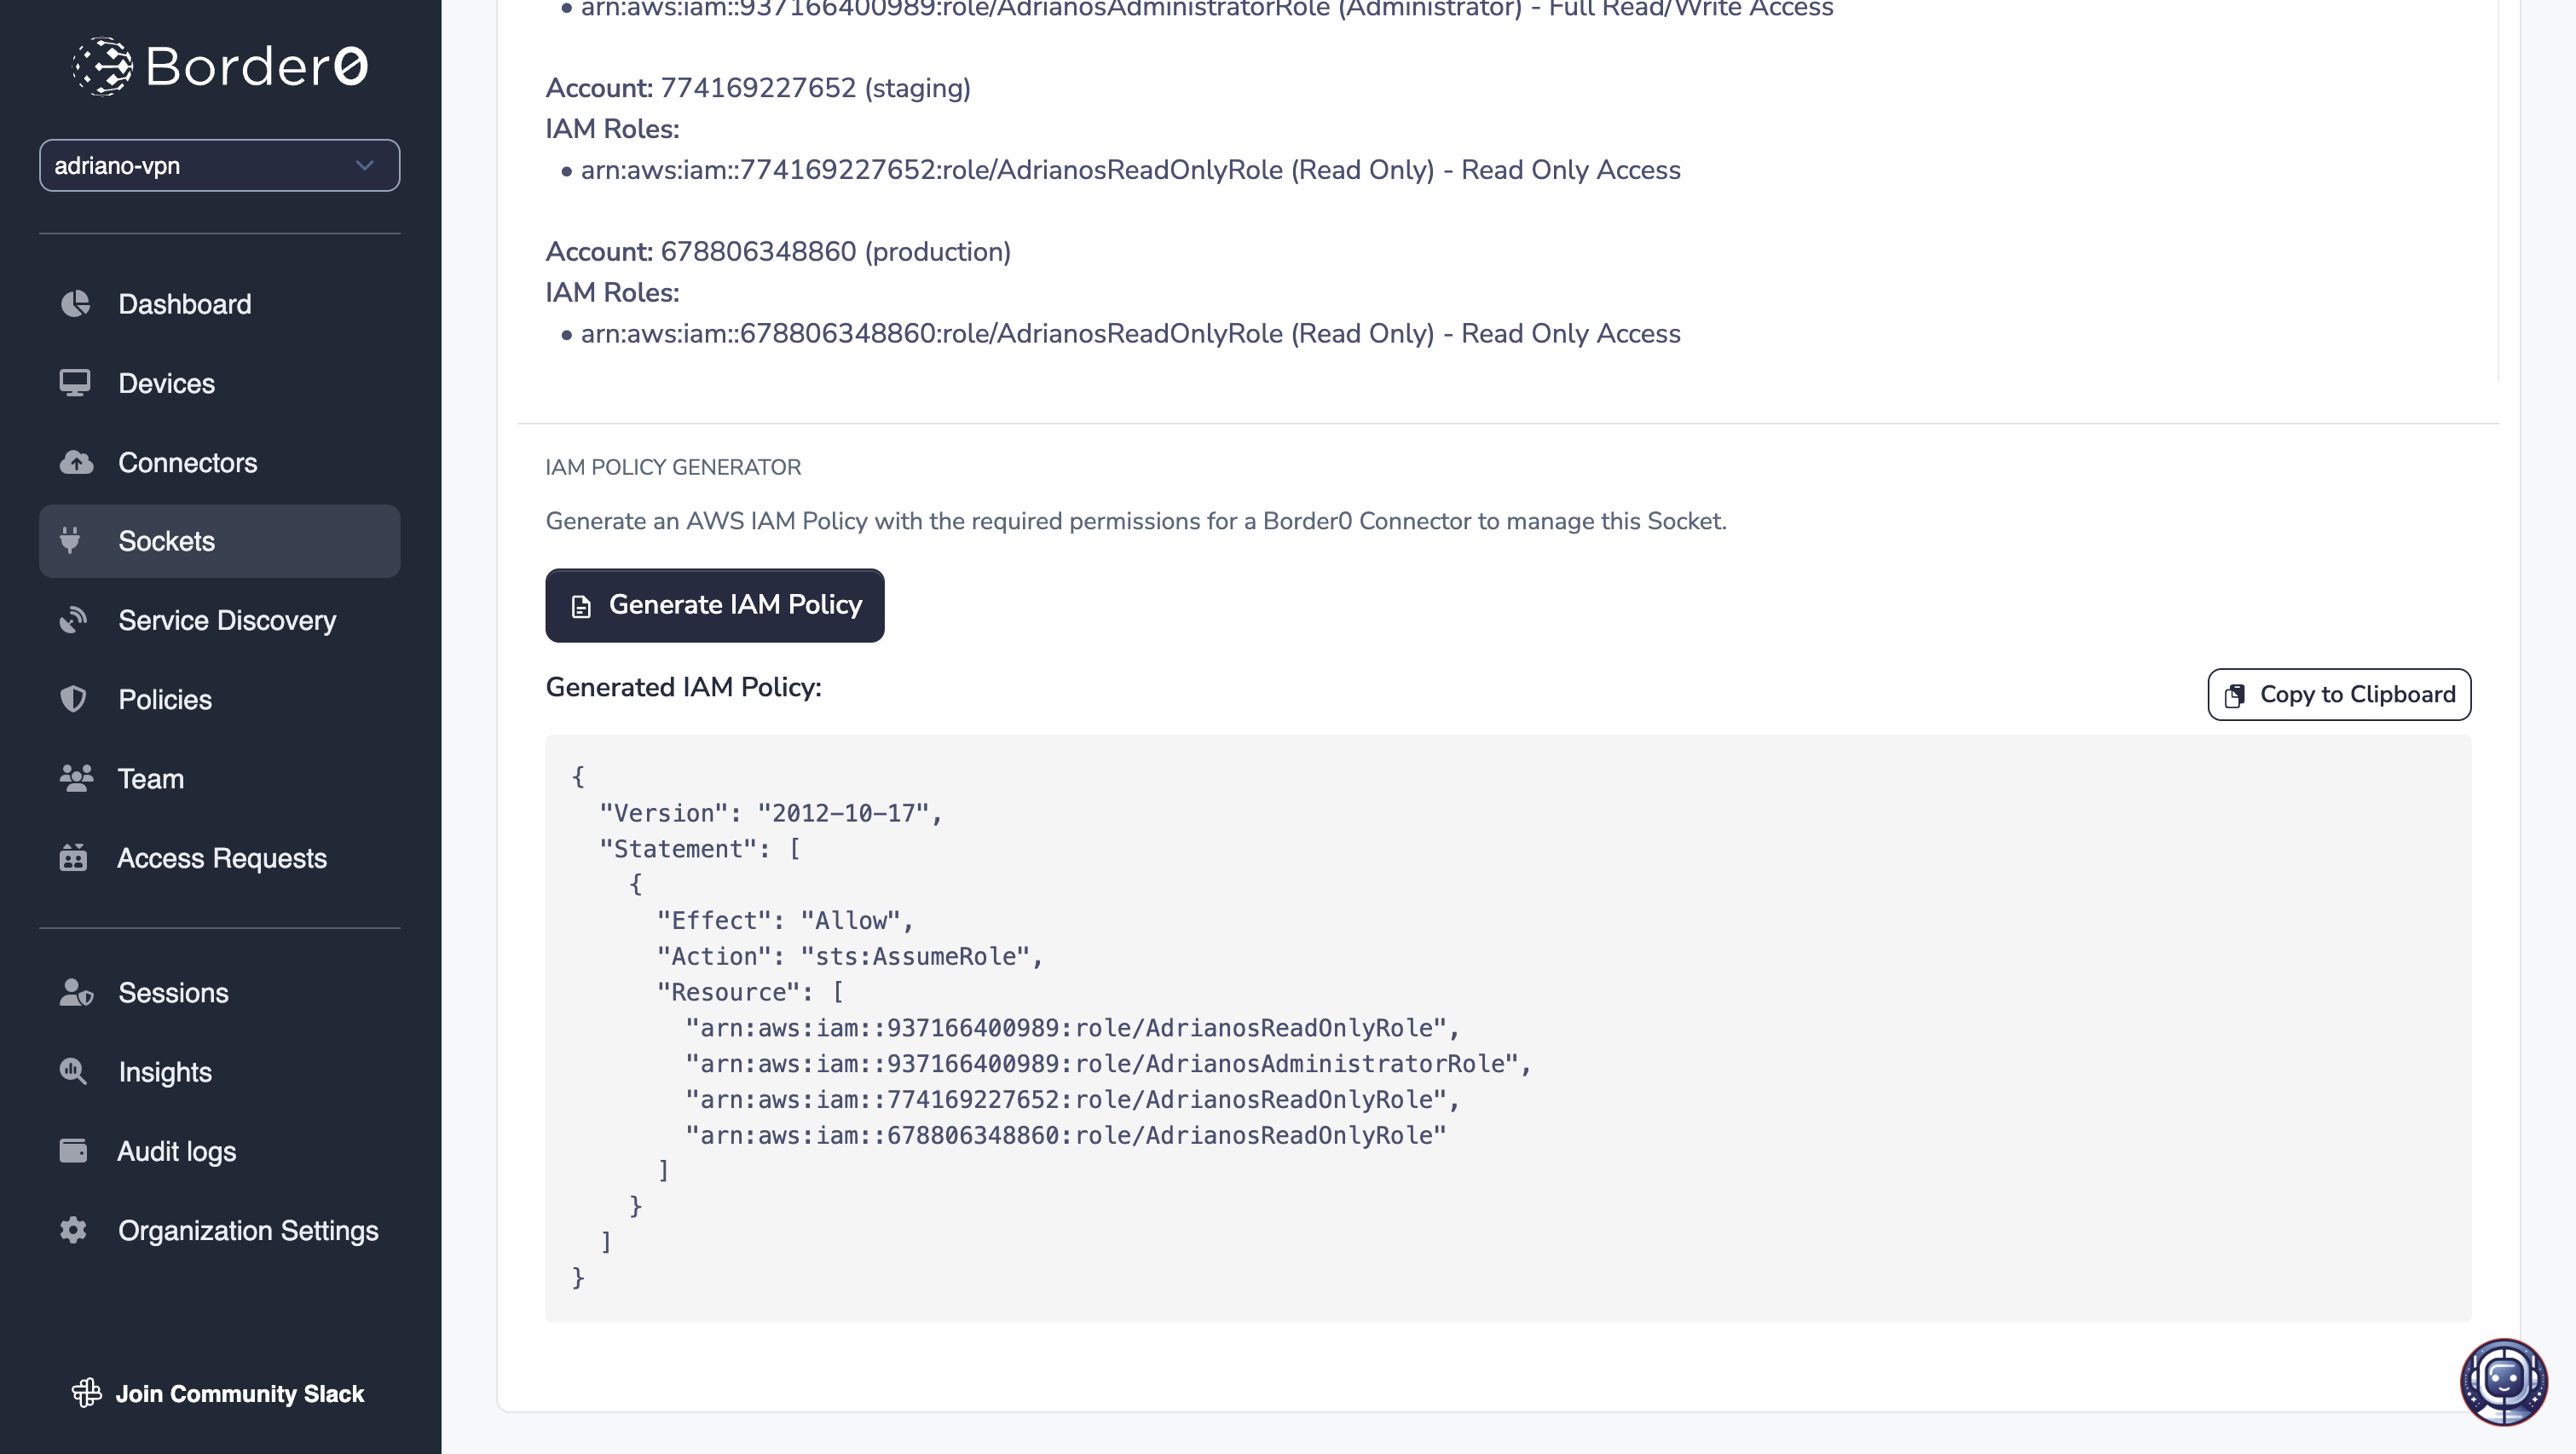Screen dimensions: 2576x1454
Task: Click the Border0 logo icon
Action: 102,66
